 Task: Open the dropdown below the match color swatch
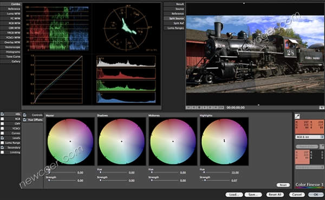309,167
